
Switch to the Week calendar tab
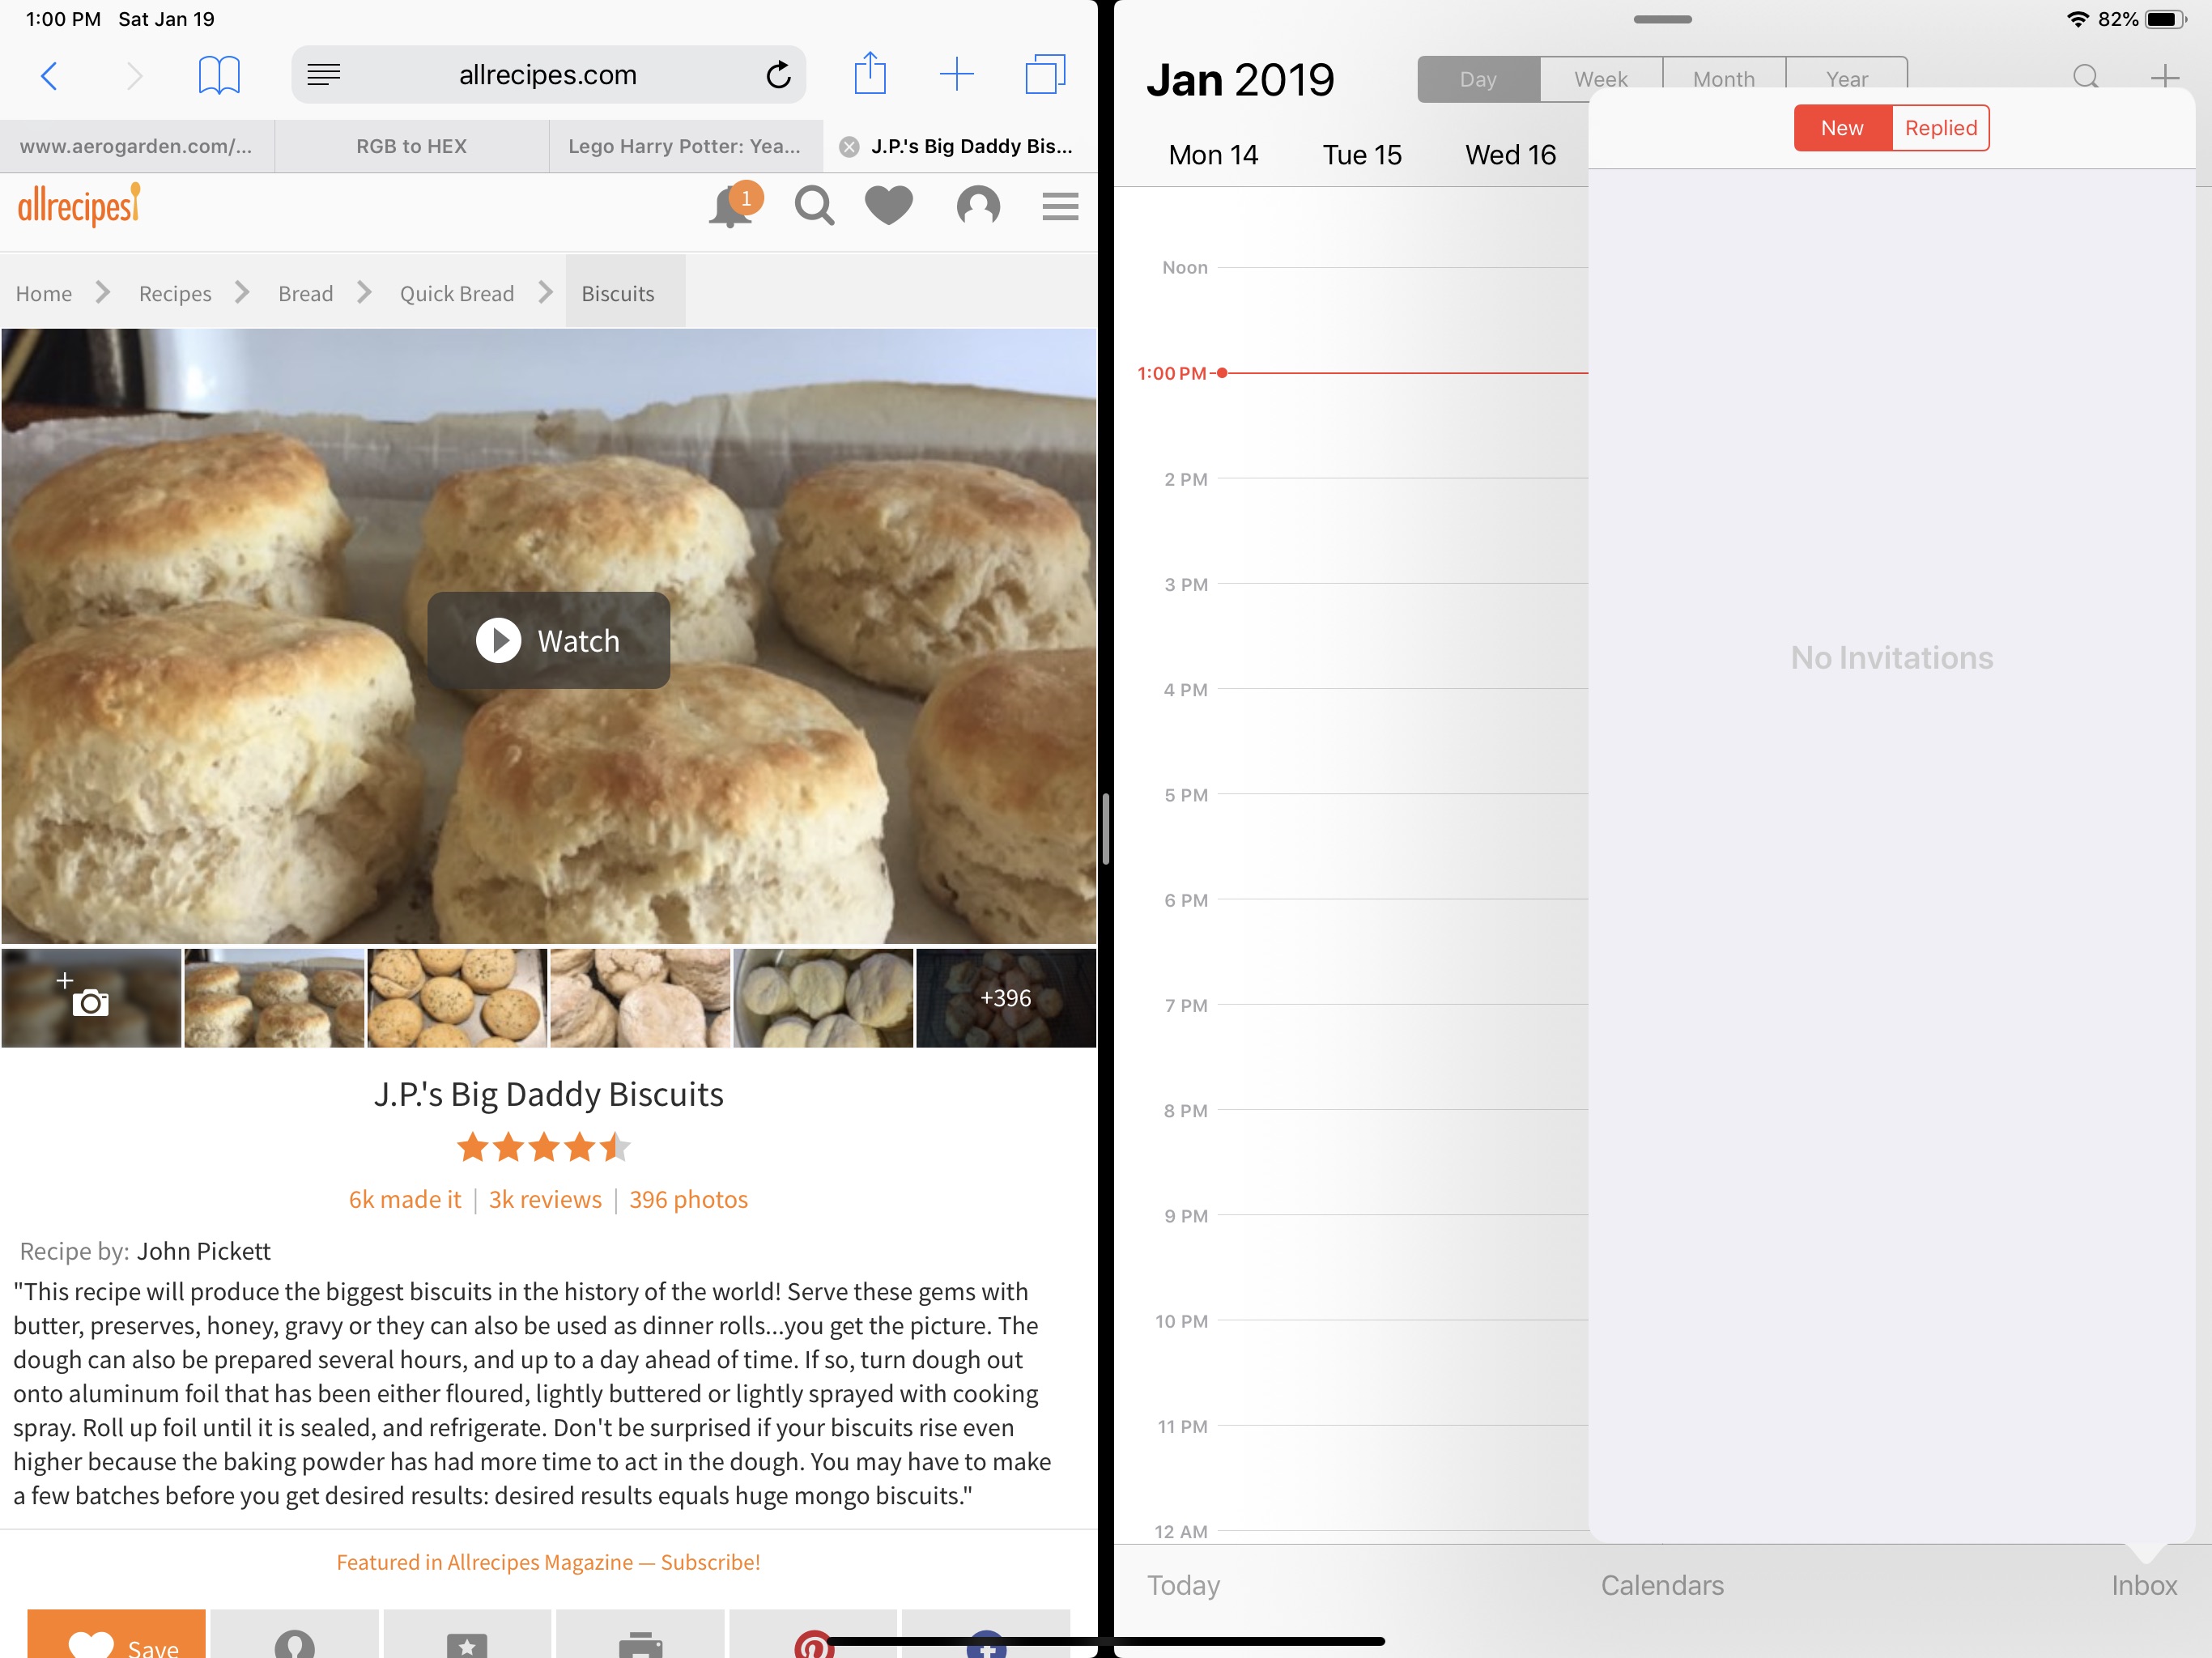[1600, 79]
